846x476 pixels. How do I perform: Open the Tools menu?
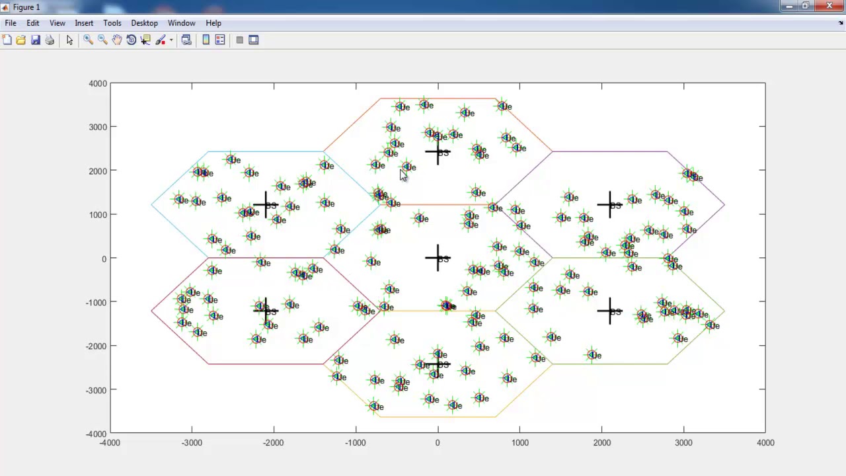click(x=112, y=23)
